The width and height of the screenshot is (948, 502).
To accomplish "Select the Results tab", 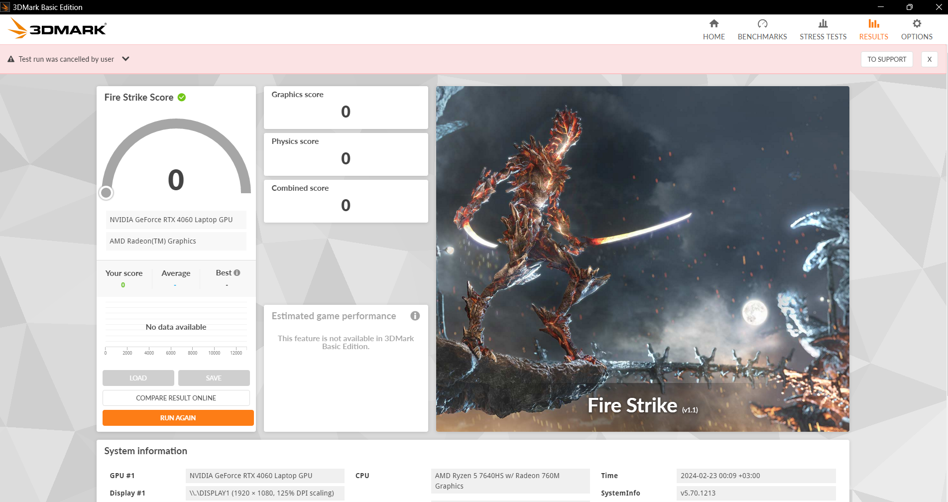I will pos(873,30).
